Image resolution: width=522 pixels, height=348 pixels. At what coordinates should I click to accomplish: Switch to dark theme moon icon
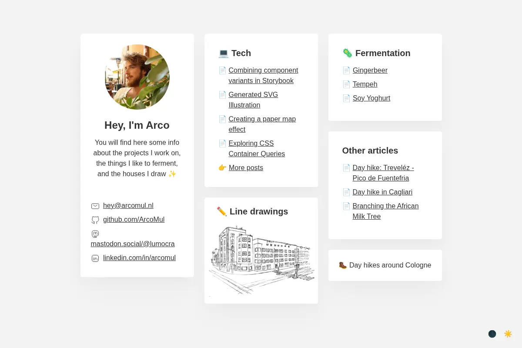(492, 334)
